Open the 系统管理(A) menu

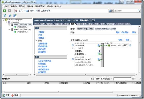(40, 6)
